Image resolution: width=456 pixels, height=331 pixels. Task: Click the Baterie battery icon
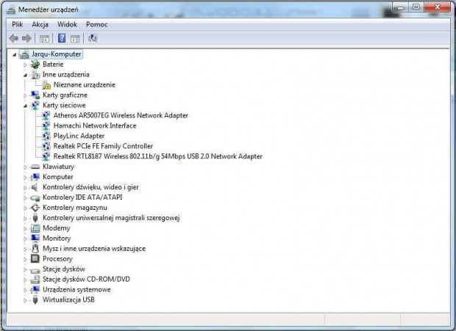(35, 64)
